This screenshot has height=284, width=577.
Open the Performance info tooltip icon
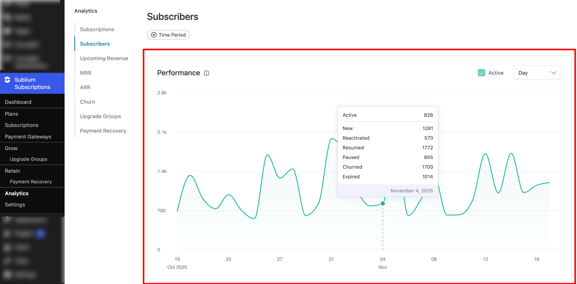(x=206, y=73)
